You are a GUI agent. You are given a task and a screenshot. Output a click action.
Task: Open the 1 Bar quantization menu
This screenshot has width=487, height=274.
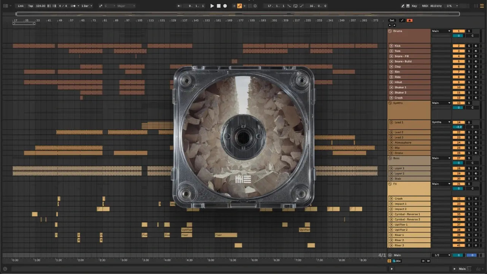point(87,6)
